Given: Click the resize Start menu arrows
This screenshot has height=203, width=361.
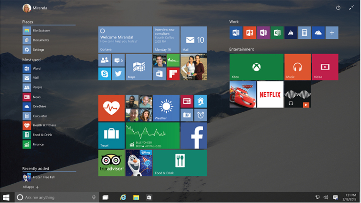Looking at the screenshot, I should 351,8.
